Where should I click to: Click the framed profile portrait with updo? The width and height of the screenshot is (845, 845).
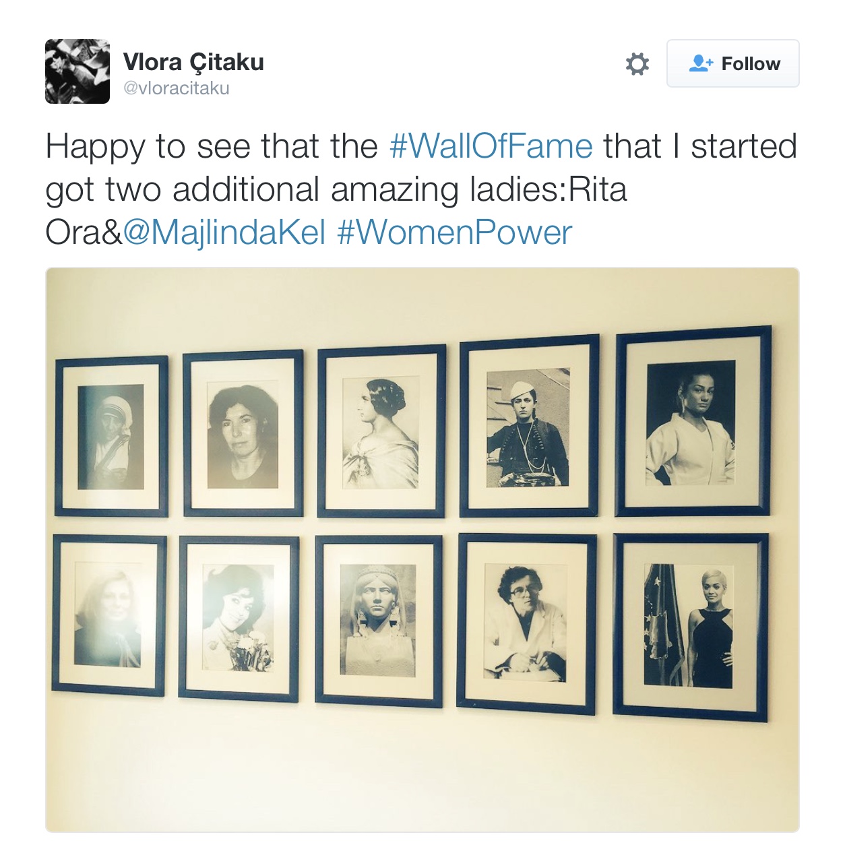click(x=381, y=431)
